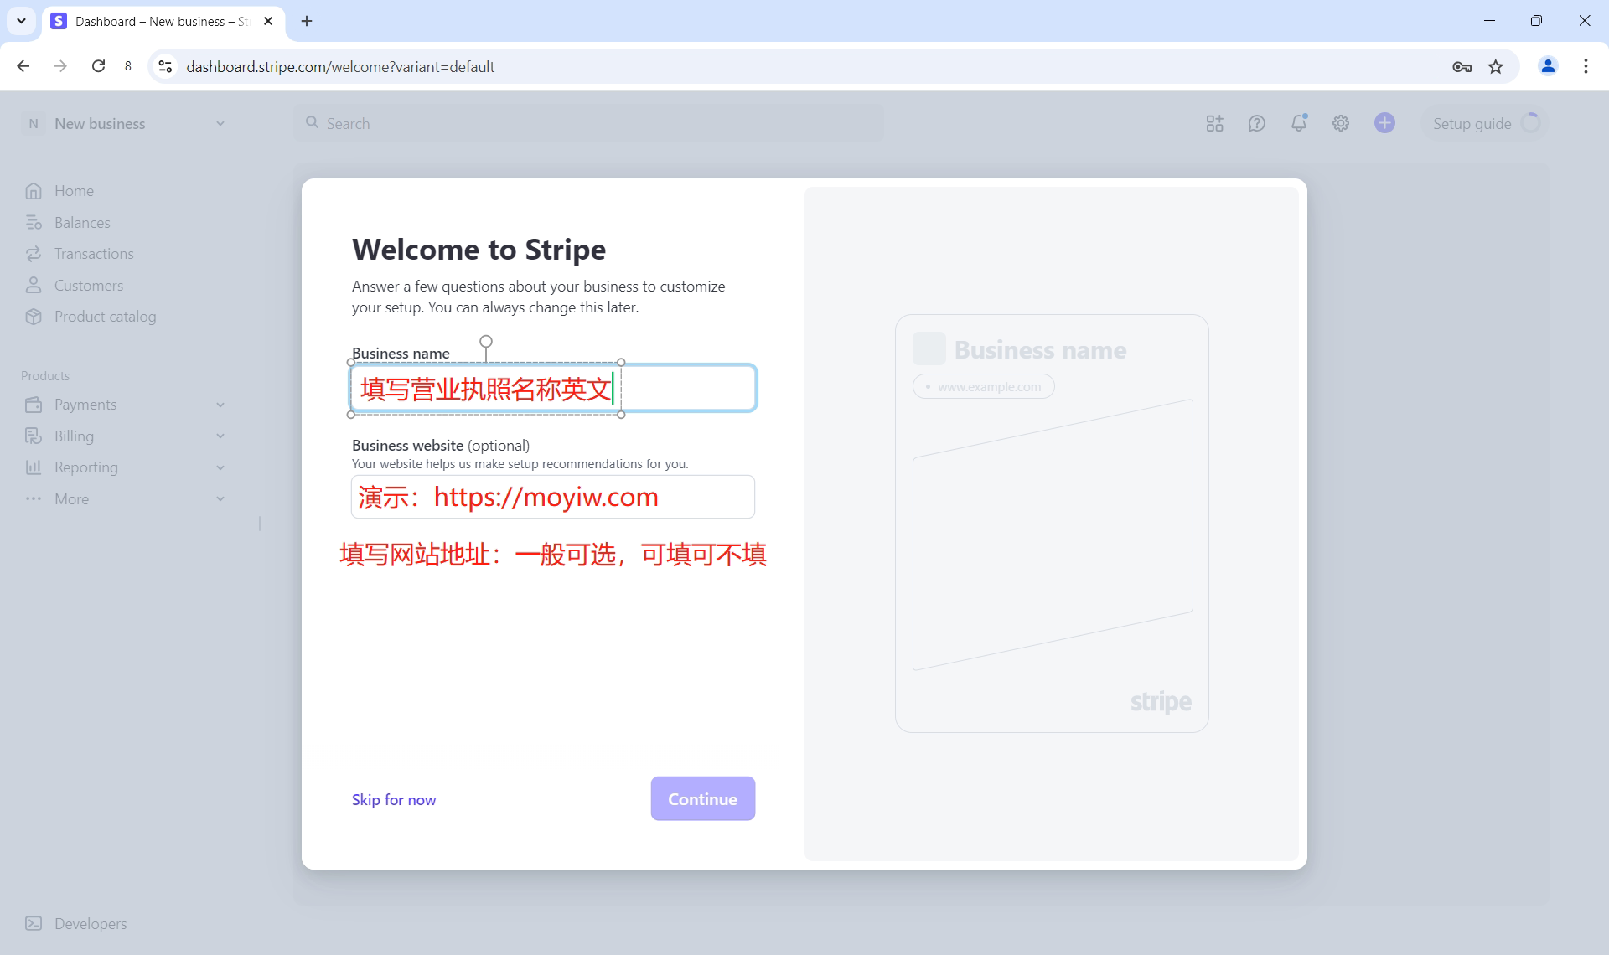Expand the More menu in sidebar
Viewport: 1609px width, 955px height.
tap(70, 498)
